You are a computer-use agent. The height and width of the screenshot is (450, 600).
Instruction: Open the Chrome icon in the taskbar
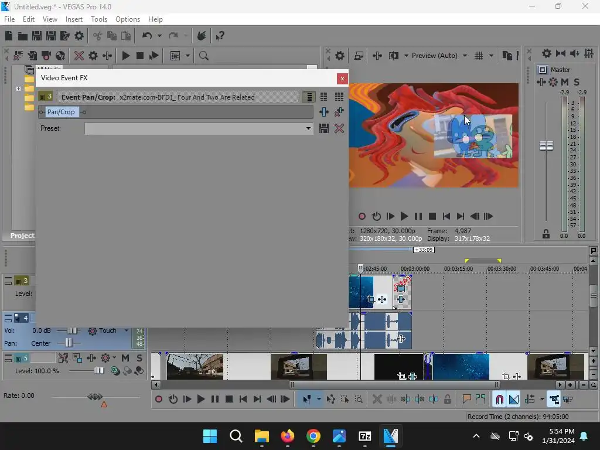tap(313, 436)
